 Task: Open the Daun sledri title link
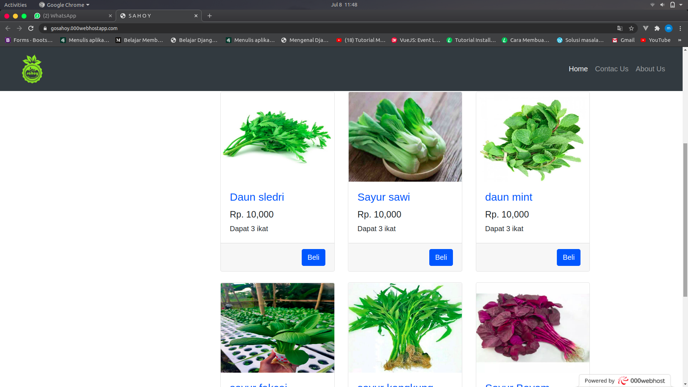coord(257,197)
